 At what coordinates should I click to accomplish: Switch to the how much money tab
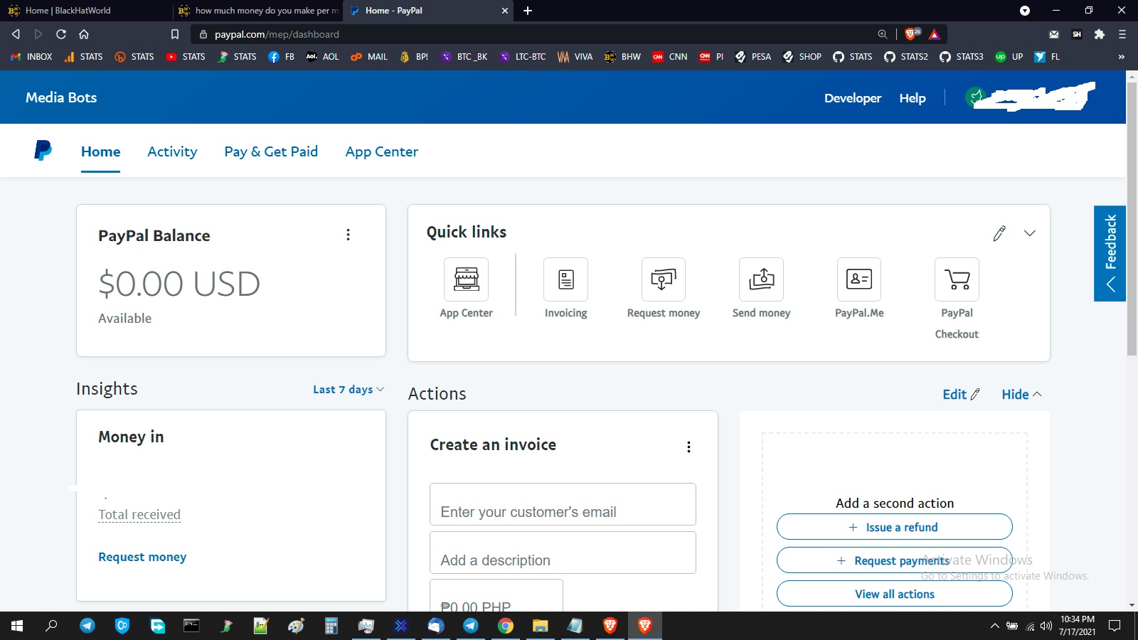(x=258, y=11)
